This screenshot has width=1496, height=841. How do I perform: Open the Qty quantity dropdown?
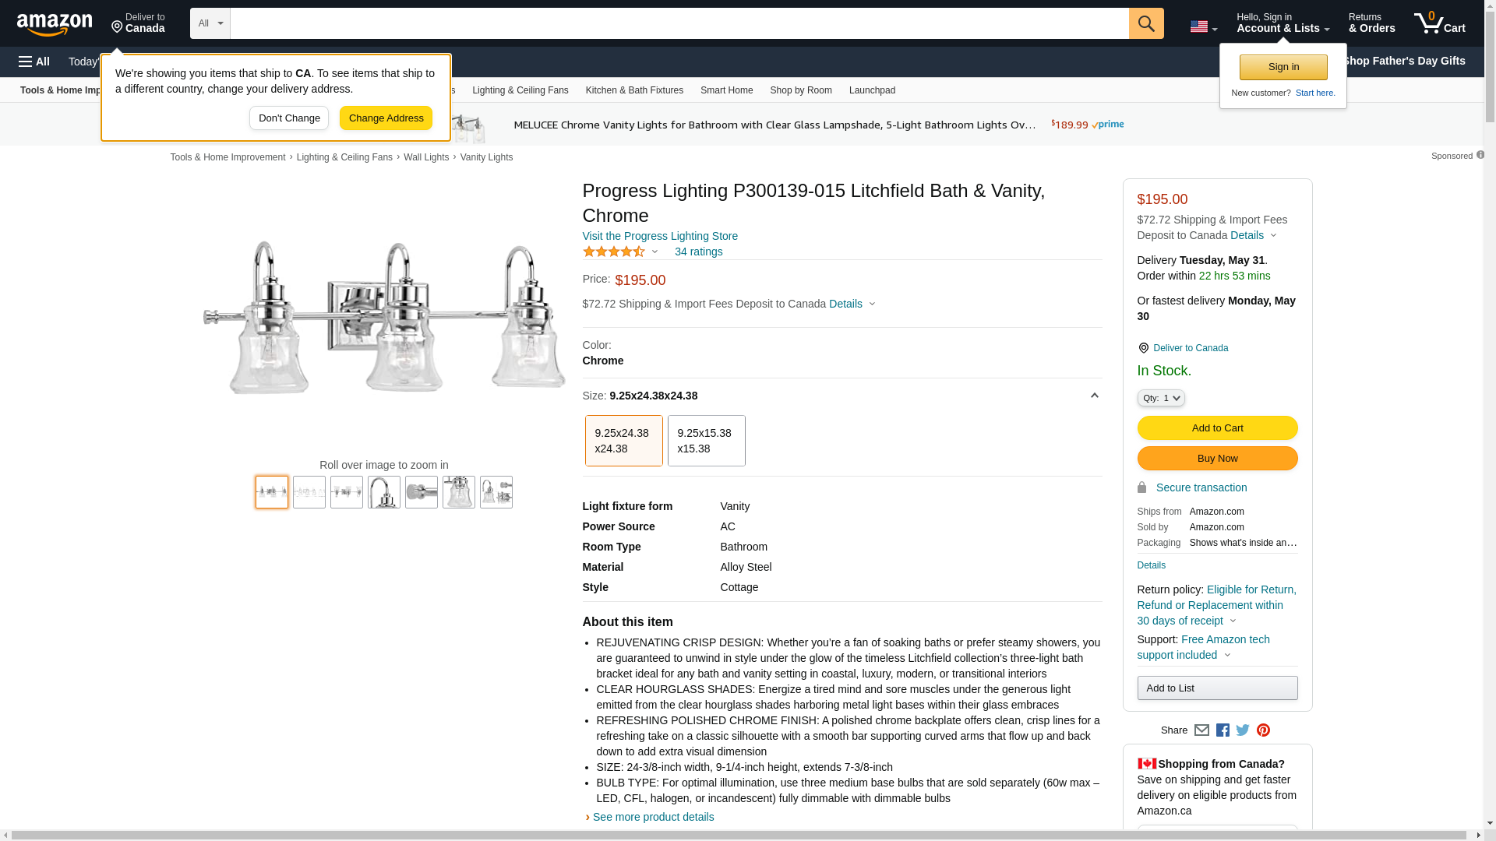click(x=1160, y=398)
